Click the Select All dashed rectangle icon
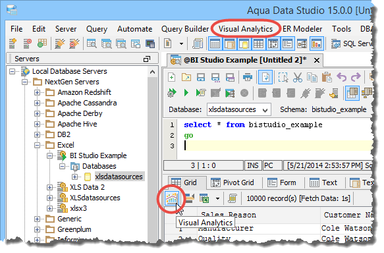This screenshot has width=384, height=253. click(x=283, y=77)
